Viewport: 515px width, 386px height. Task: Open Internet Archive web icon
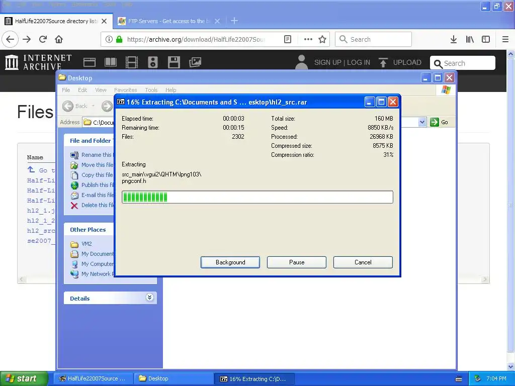coord(90,62)
